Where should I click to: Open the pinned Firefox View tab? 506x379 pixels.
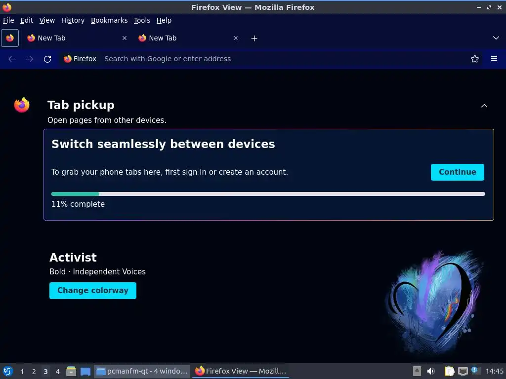click(10, 38)
